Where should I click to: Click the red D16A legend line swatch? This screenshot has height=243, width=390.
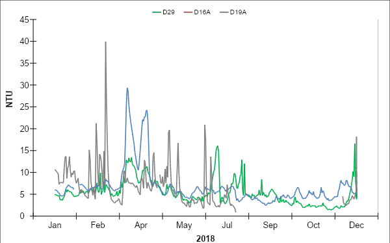(188, 12)
